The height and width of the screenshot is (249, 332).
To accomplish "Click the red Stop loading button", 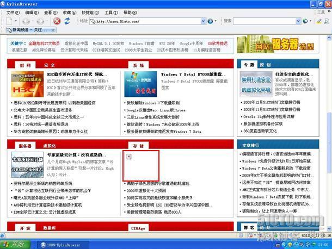I will coord(57,21).
